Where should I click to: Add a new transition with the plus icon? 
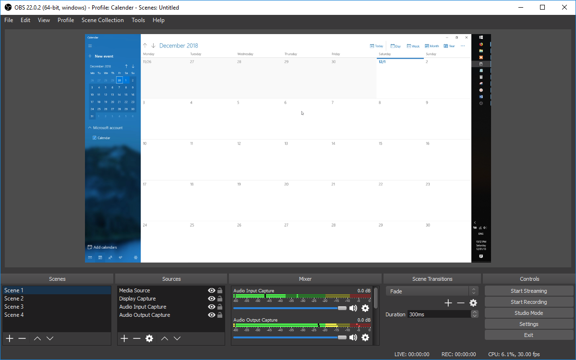(x=448, y=303)
